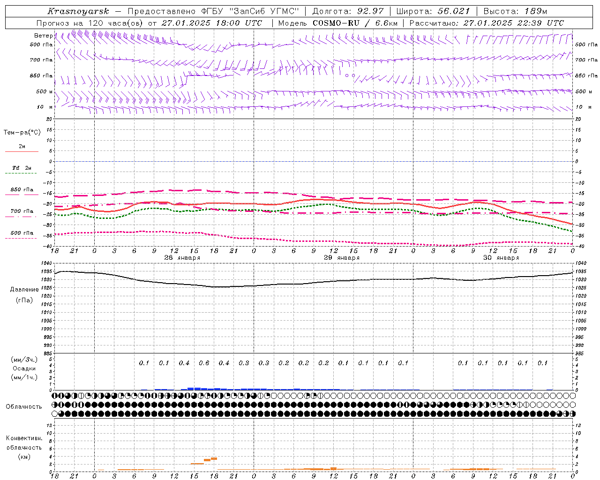Viewport: 600px width, 480px height.
Task: Click the computed time Рассчитано 22:39 UTC
Action: tap(487, 23)
